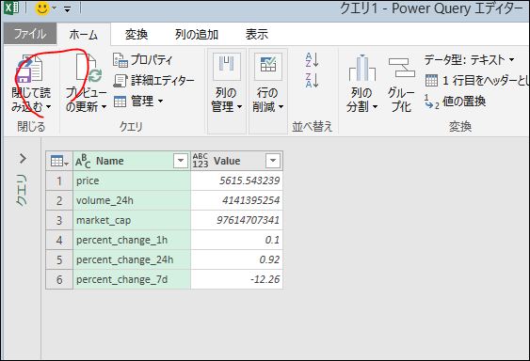Screen dimensions: 530x361
Task: Click the 行の削減 table icon
Action: point(268,66)
